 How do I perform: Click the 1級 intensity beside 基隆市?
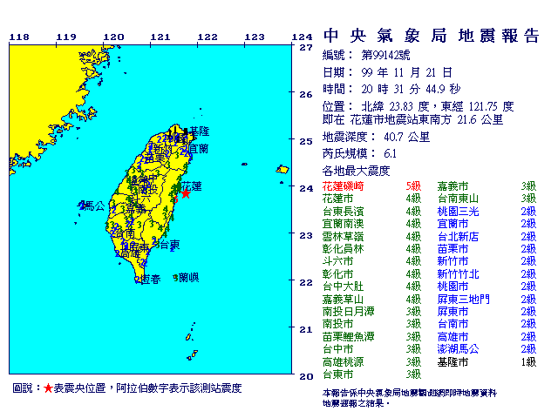click(528, 362)
